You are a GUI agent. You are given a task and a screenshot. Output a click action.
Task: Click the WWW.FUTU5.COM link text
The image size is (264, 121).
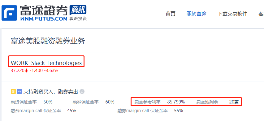pos(44,18)
